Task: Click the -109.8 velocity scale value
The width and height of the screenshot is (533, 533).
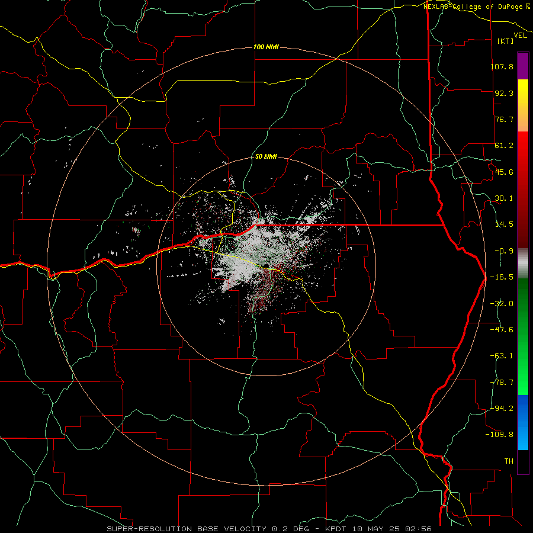Action: (500, 435)
